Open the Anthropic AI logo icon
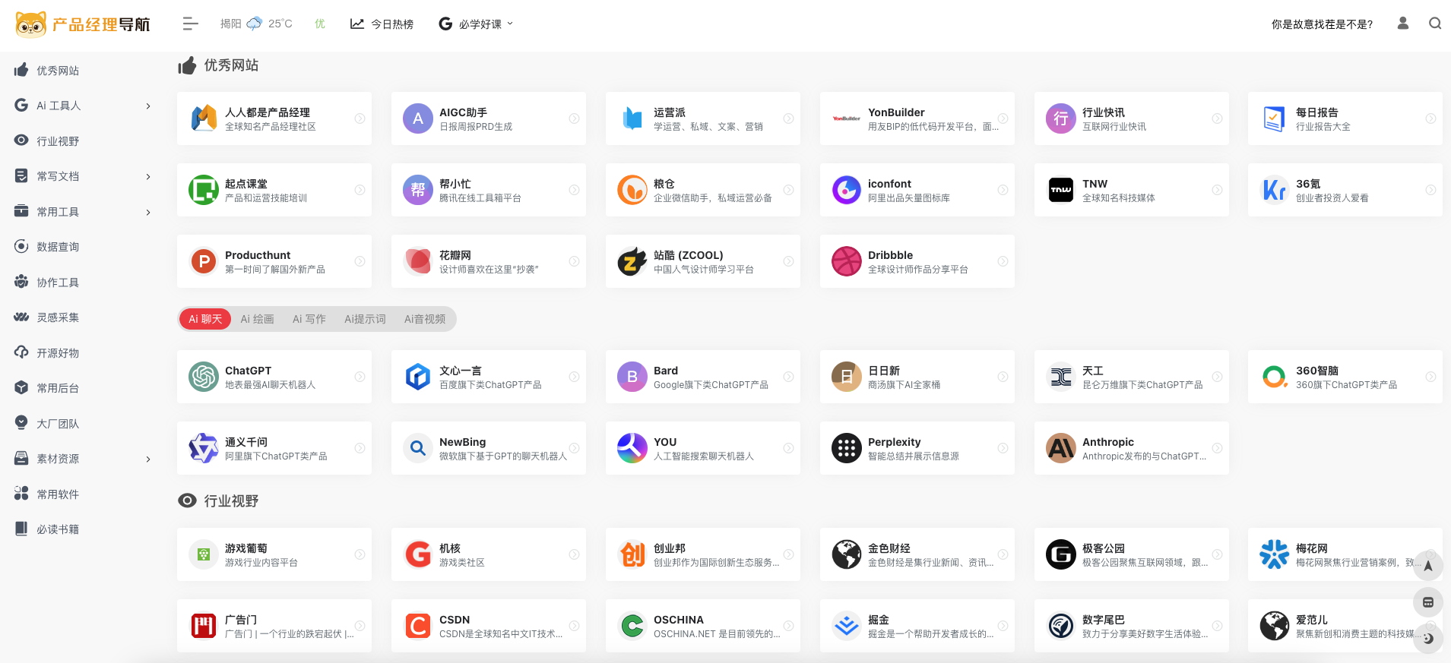Screen dimensions: 1451x663 [x=1061, y=448]
